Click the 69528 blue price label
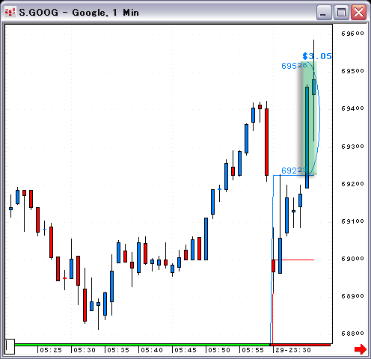The height and width of the screenshot is (359, 371). pyautogui.click(x=294, y=66)
